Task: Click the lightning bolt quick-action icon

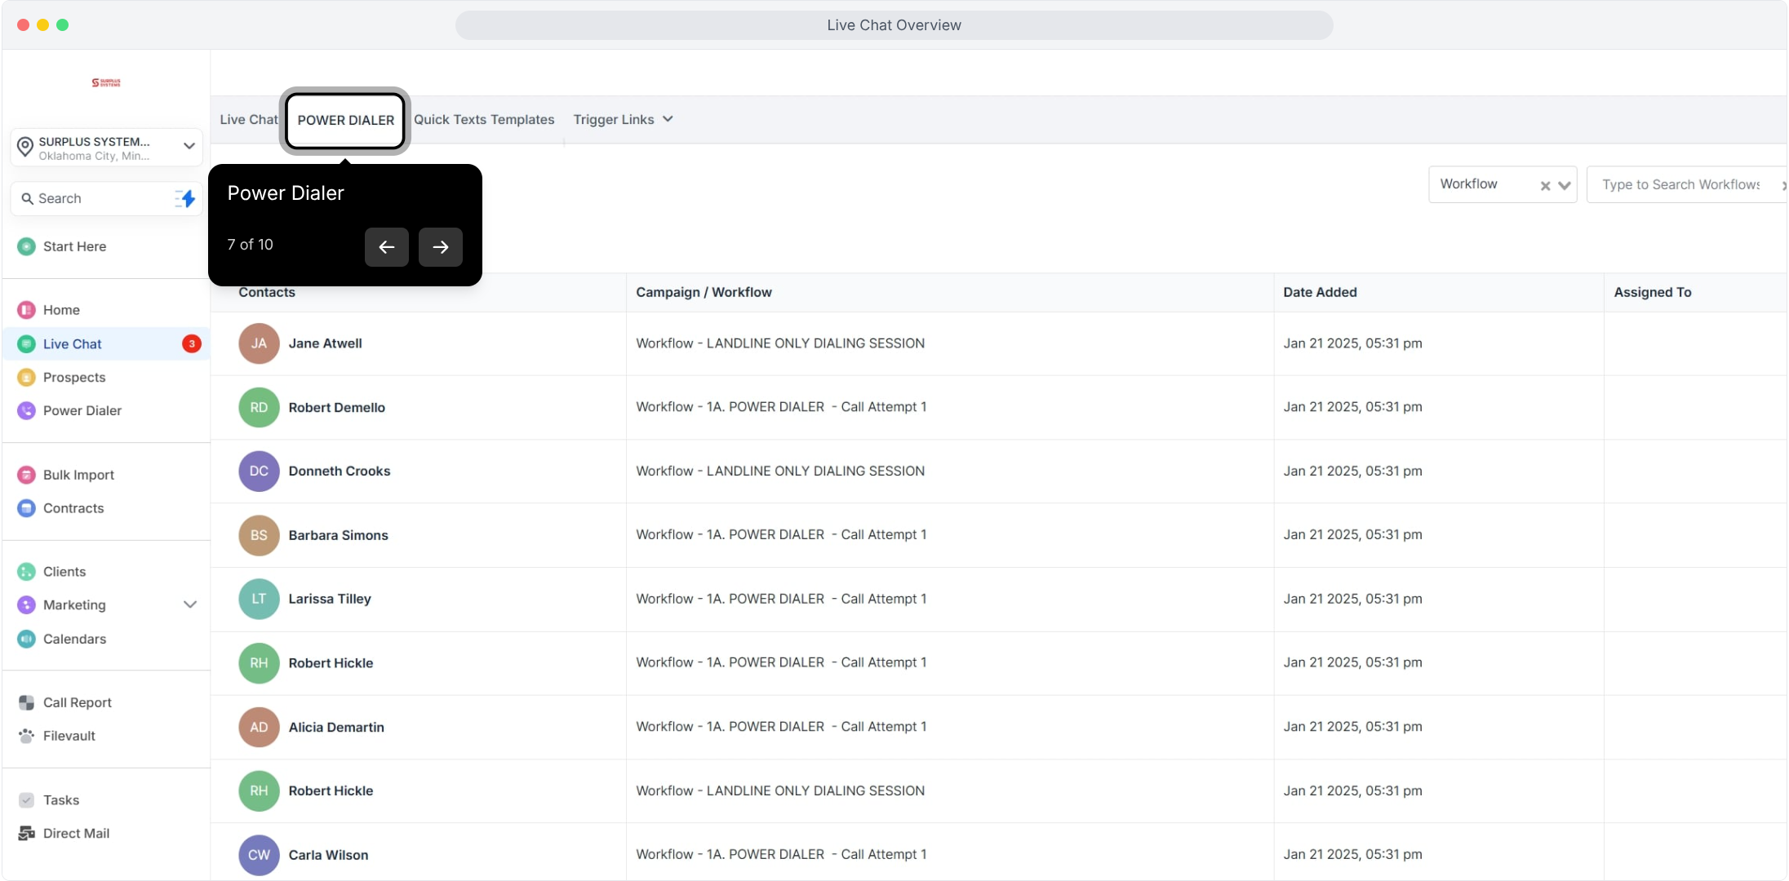Action: [186, 198]
